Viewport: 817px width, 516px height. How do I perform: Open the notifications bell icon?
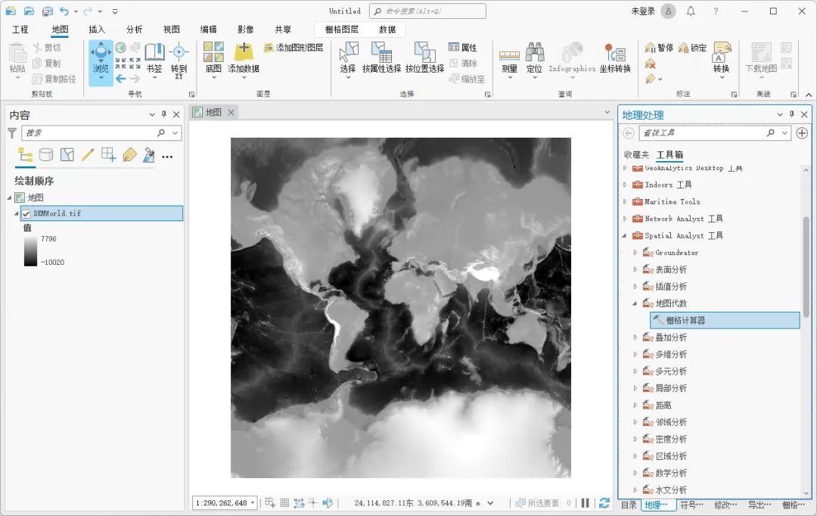[691, 11]
